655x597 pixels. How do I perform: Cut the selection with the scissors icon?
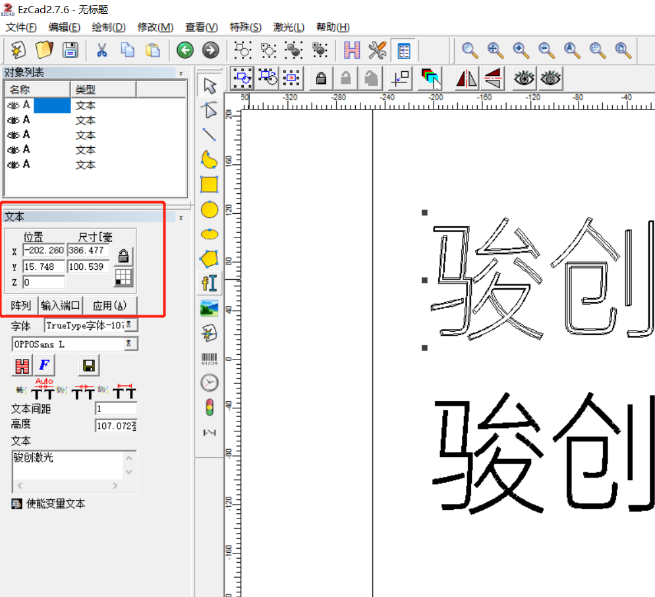[101, 50]
